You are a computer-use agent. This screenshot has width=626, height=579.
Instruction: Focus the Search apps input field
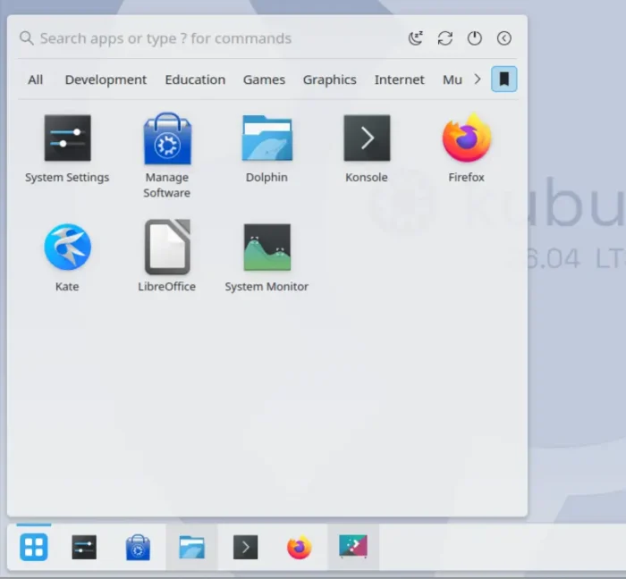[165, 38]
